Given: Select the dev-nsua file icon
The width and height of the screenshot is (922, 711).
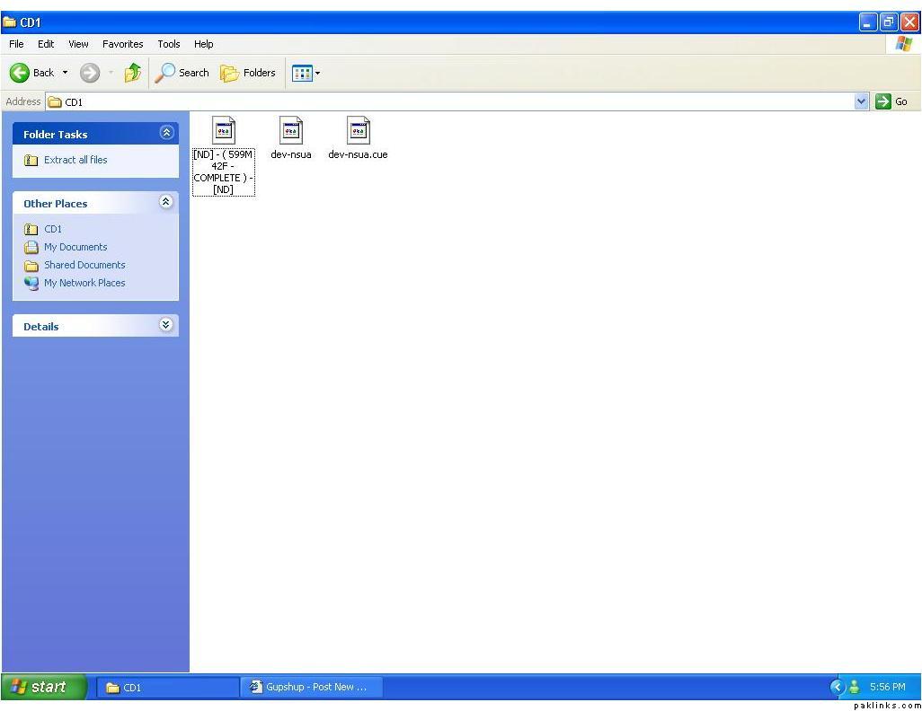Looking at the screenshot, I should point(290,131).
